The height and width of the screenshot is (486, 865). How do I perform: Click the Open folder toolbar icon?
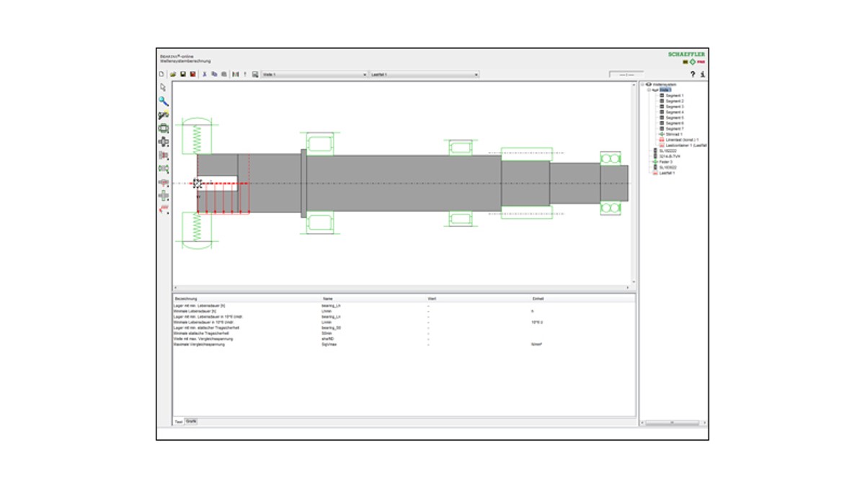pos(173,74)
